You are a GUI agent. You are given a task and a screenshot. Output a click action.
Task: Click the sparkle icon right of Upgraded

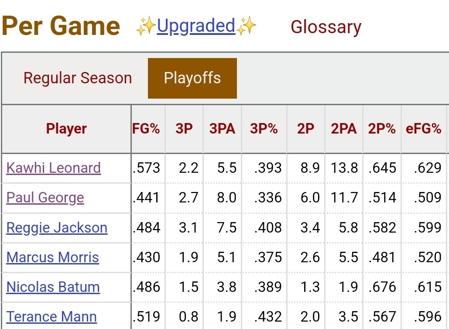click(247, 27)
